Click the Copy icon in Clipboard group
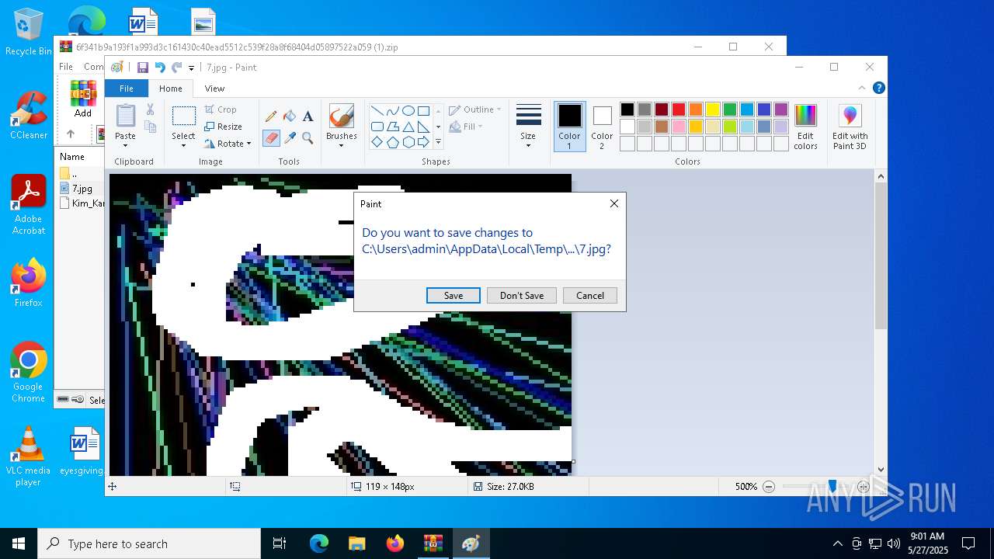 (150, 127)
